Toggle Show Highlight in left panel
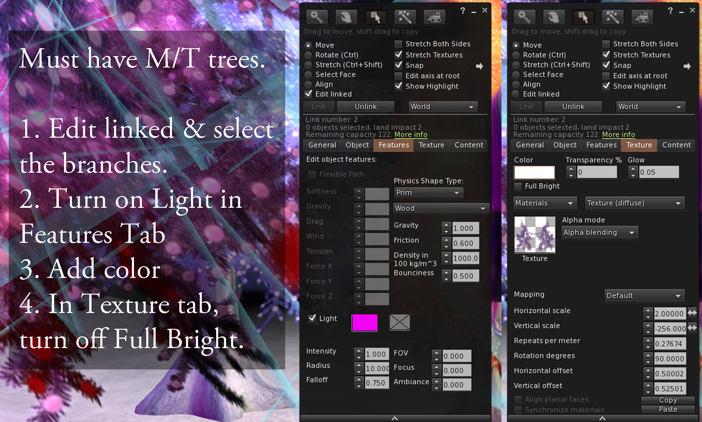702x422 pixels. 398,86
